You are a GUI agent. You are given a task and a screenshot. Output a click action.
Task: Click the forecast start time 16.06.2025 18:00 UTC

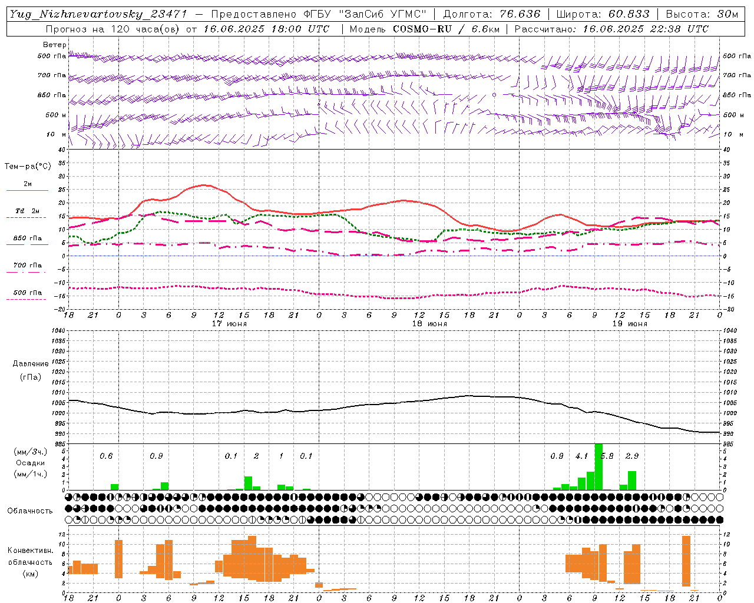point(266,29)
